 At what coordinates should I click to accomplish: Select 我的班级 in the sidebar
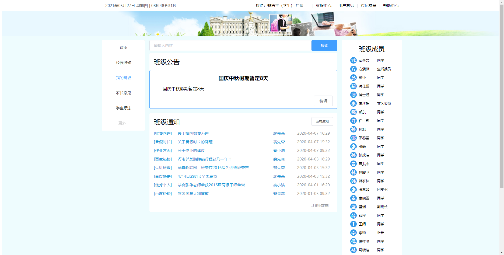coord(123,78)
